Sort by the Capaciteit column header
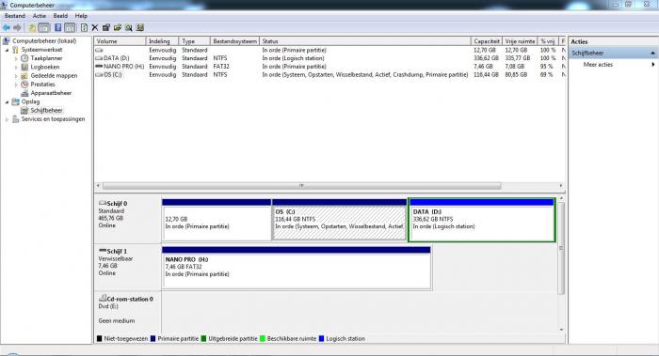This screenshot has height=356, width=659. coord(487,41)
